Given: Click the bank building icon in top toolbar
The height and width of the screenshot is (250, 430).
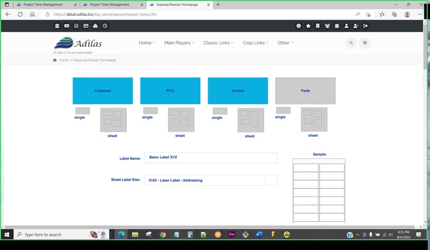Looking at the screenshot, I should click(57, 26).
